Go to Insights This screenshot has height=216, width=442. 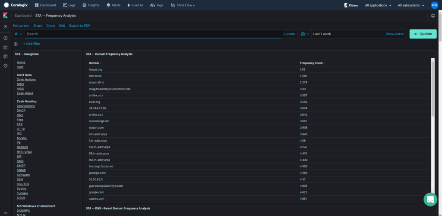pos(91,5)
